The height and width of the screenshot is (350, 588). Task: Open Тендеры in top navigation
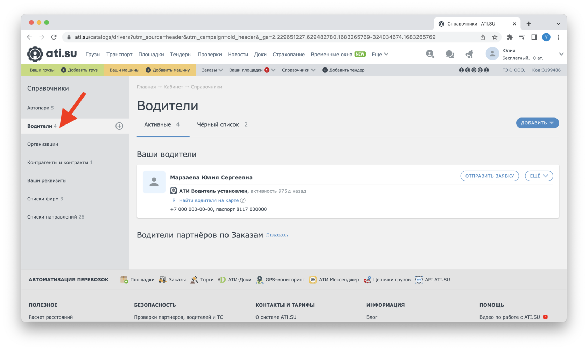click(181, 54)
